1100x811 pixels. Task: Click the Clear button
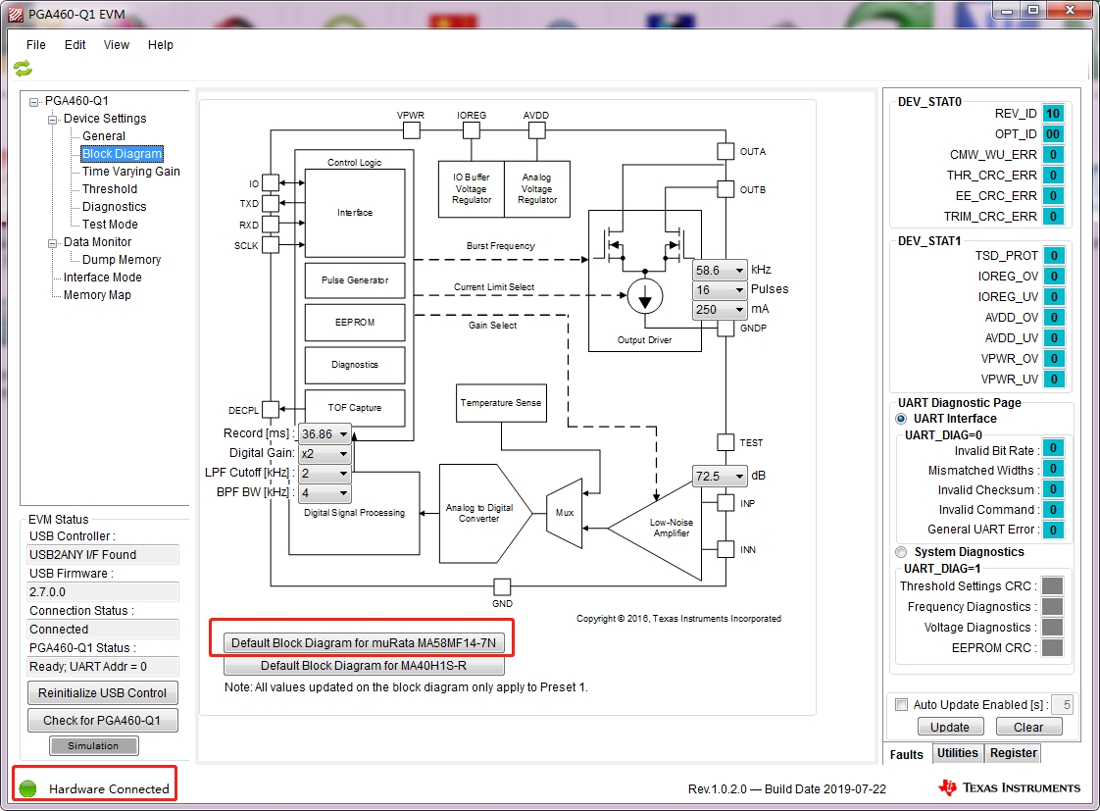(1028, 727)
